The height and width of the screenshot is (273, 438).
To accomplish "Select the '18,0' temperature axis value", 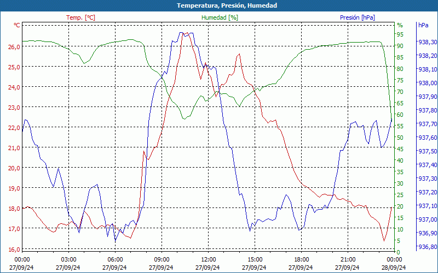I will pyautogui.click(x=14, y=209).
